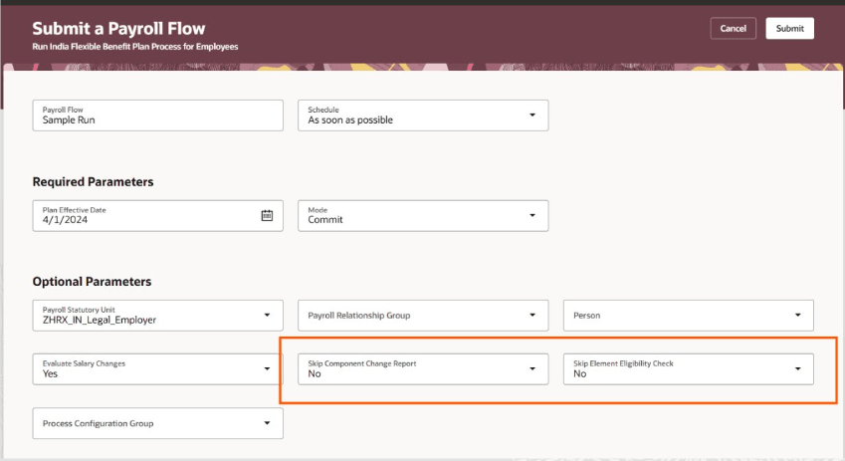Click 'As soon as possible' schedule value
The image size is (845, 461).
[x=350, y=120]
